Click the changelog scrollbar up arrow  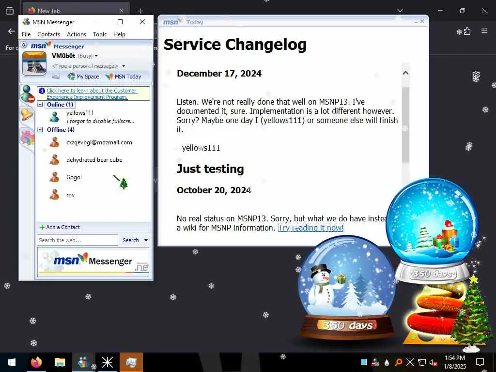(405, 73)
